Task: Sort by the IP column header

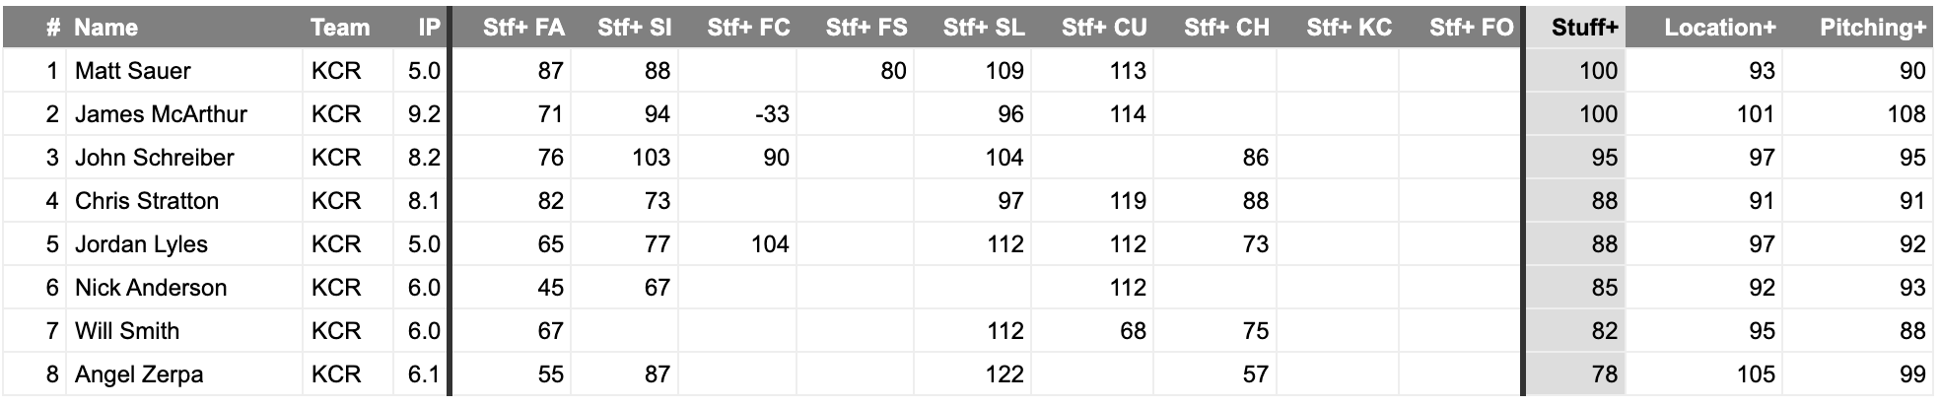Action: tap(429, 28)
